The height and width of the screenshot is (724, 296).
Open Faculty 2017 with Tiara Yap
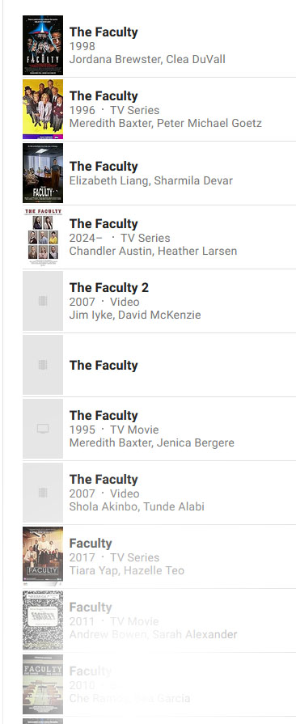pyautogui.click(x=91, y=544)
